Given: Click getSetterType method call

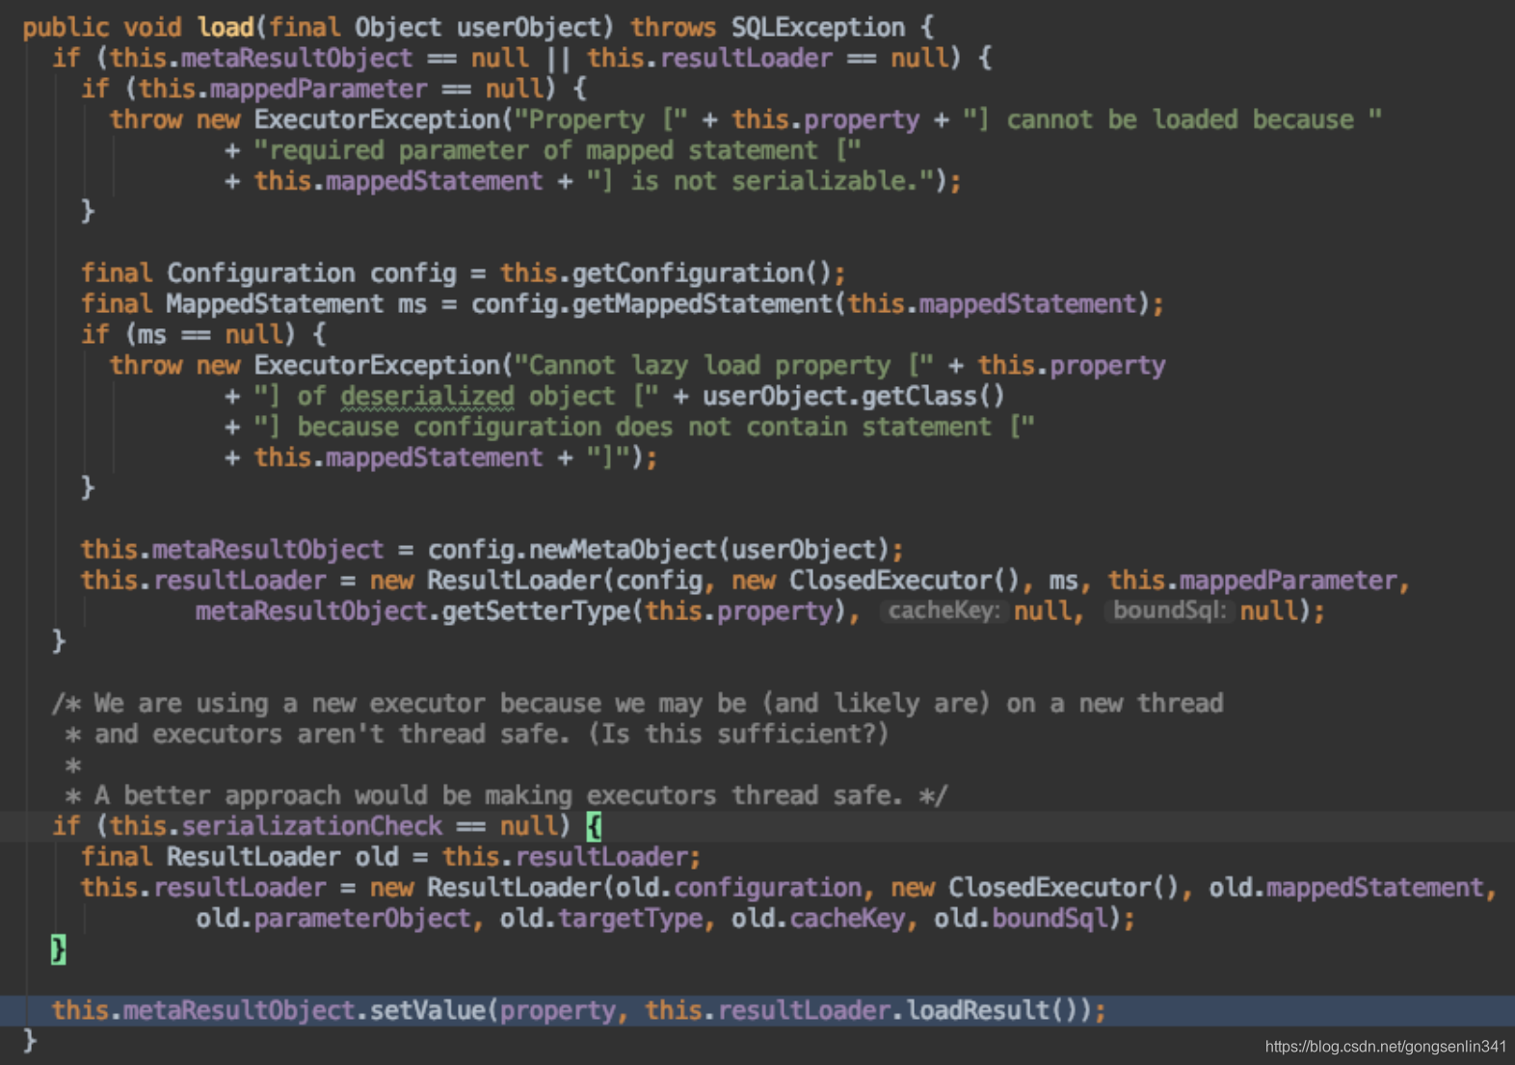Looking at the screenshot, I should pos(535,610).
